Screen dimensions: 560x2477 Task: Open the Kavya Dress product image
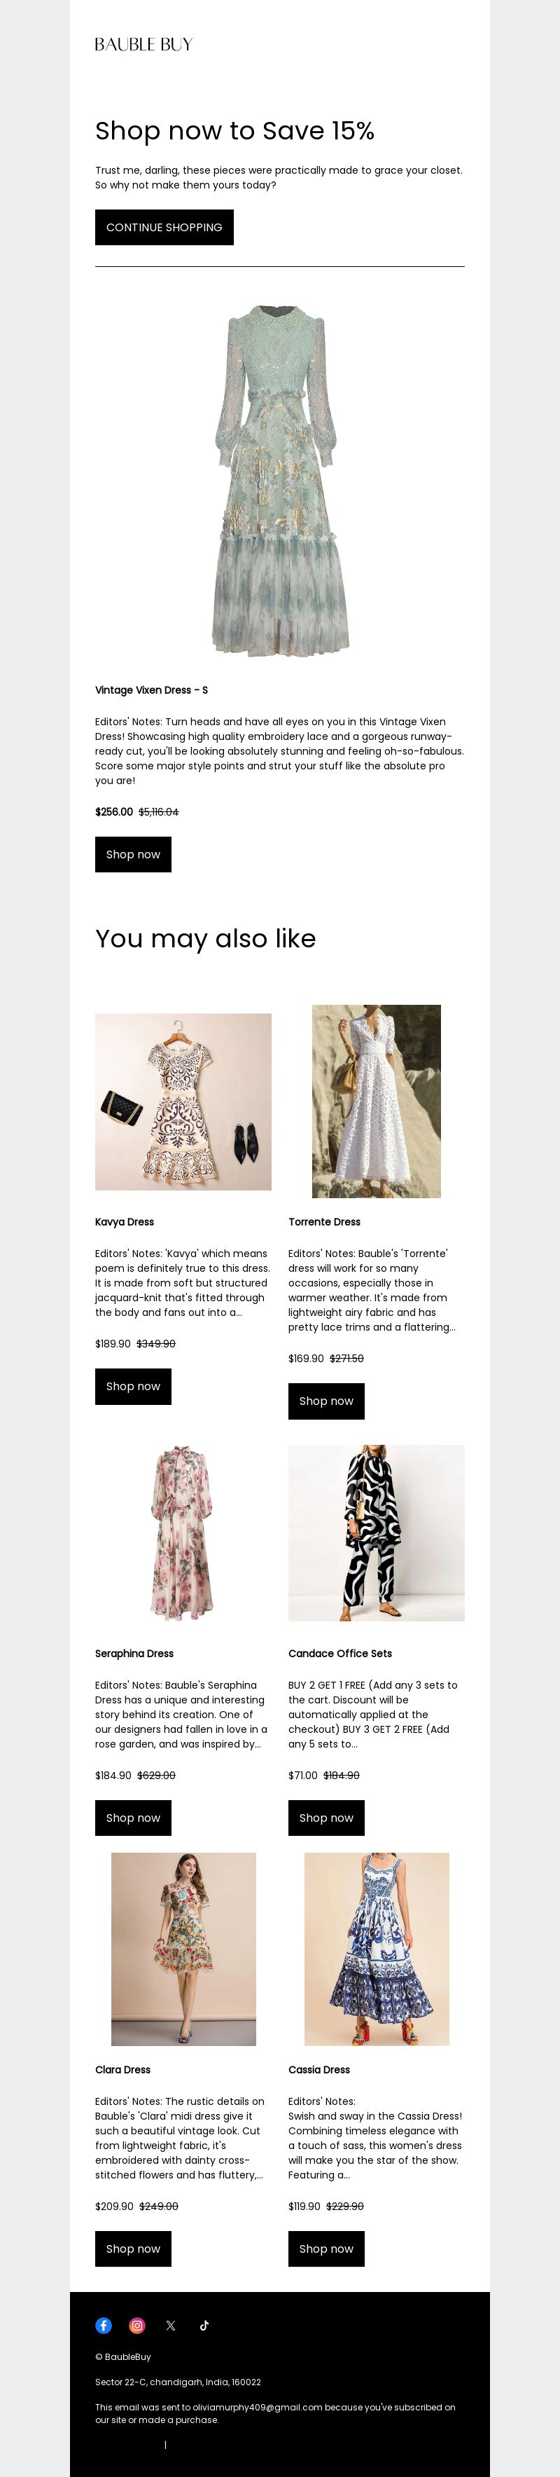point(183,1102)
